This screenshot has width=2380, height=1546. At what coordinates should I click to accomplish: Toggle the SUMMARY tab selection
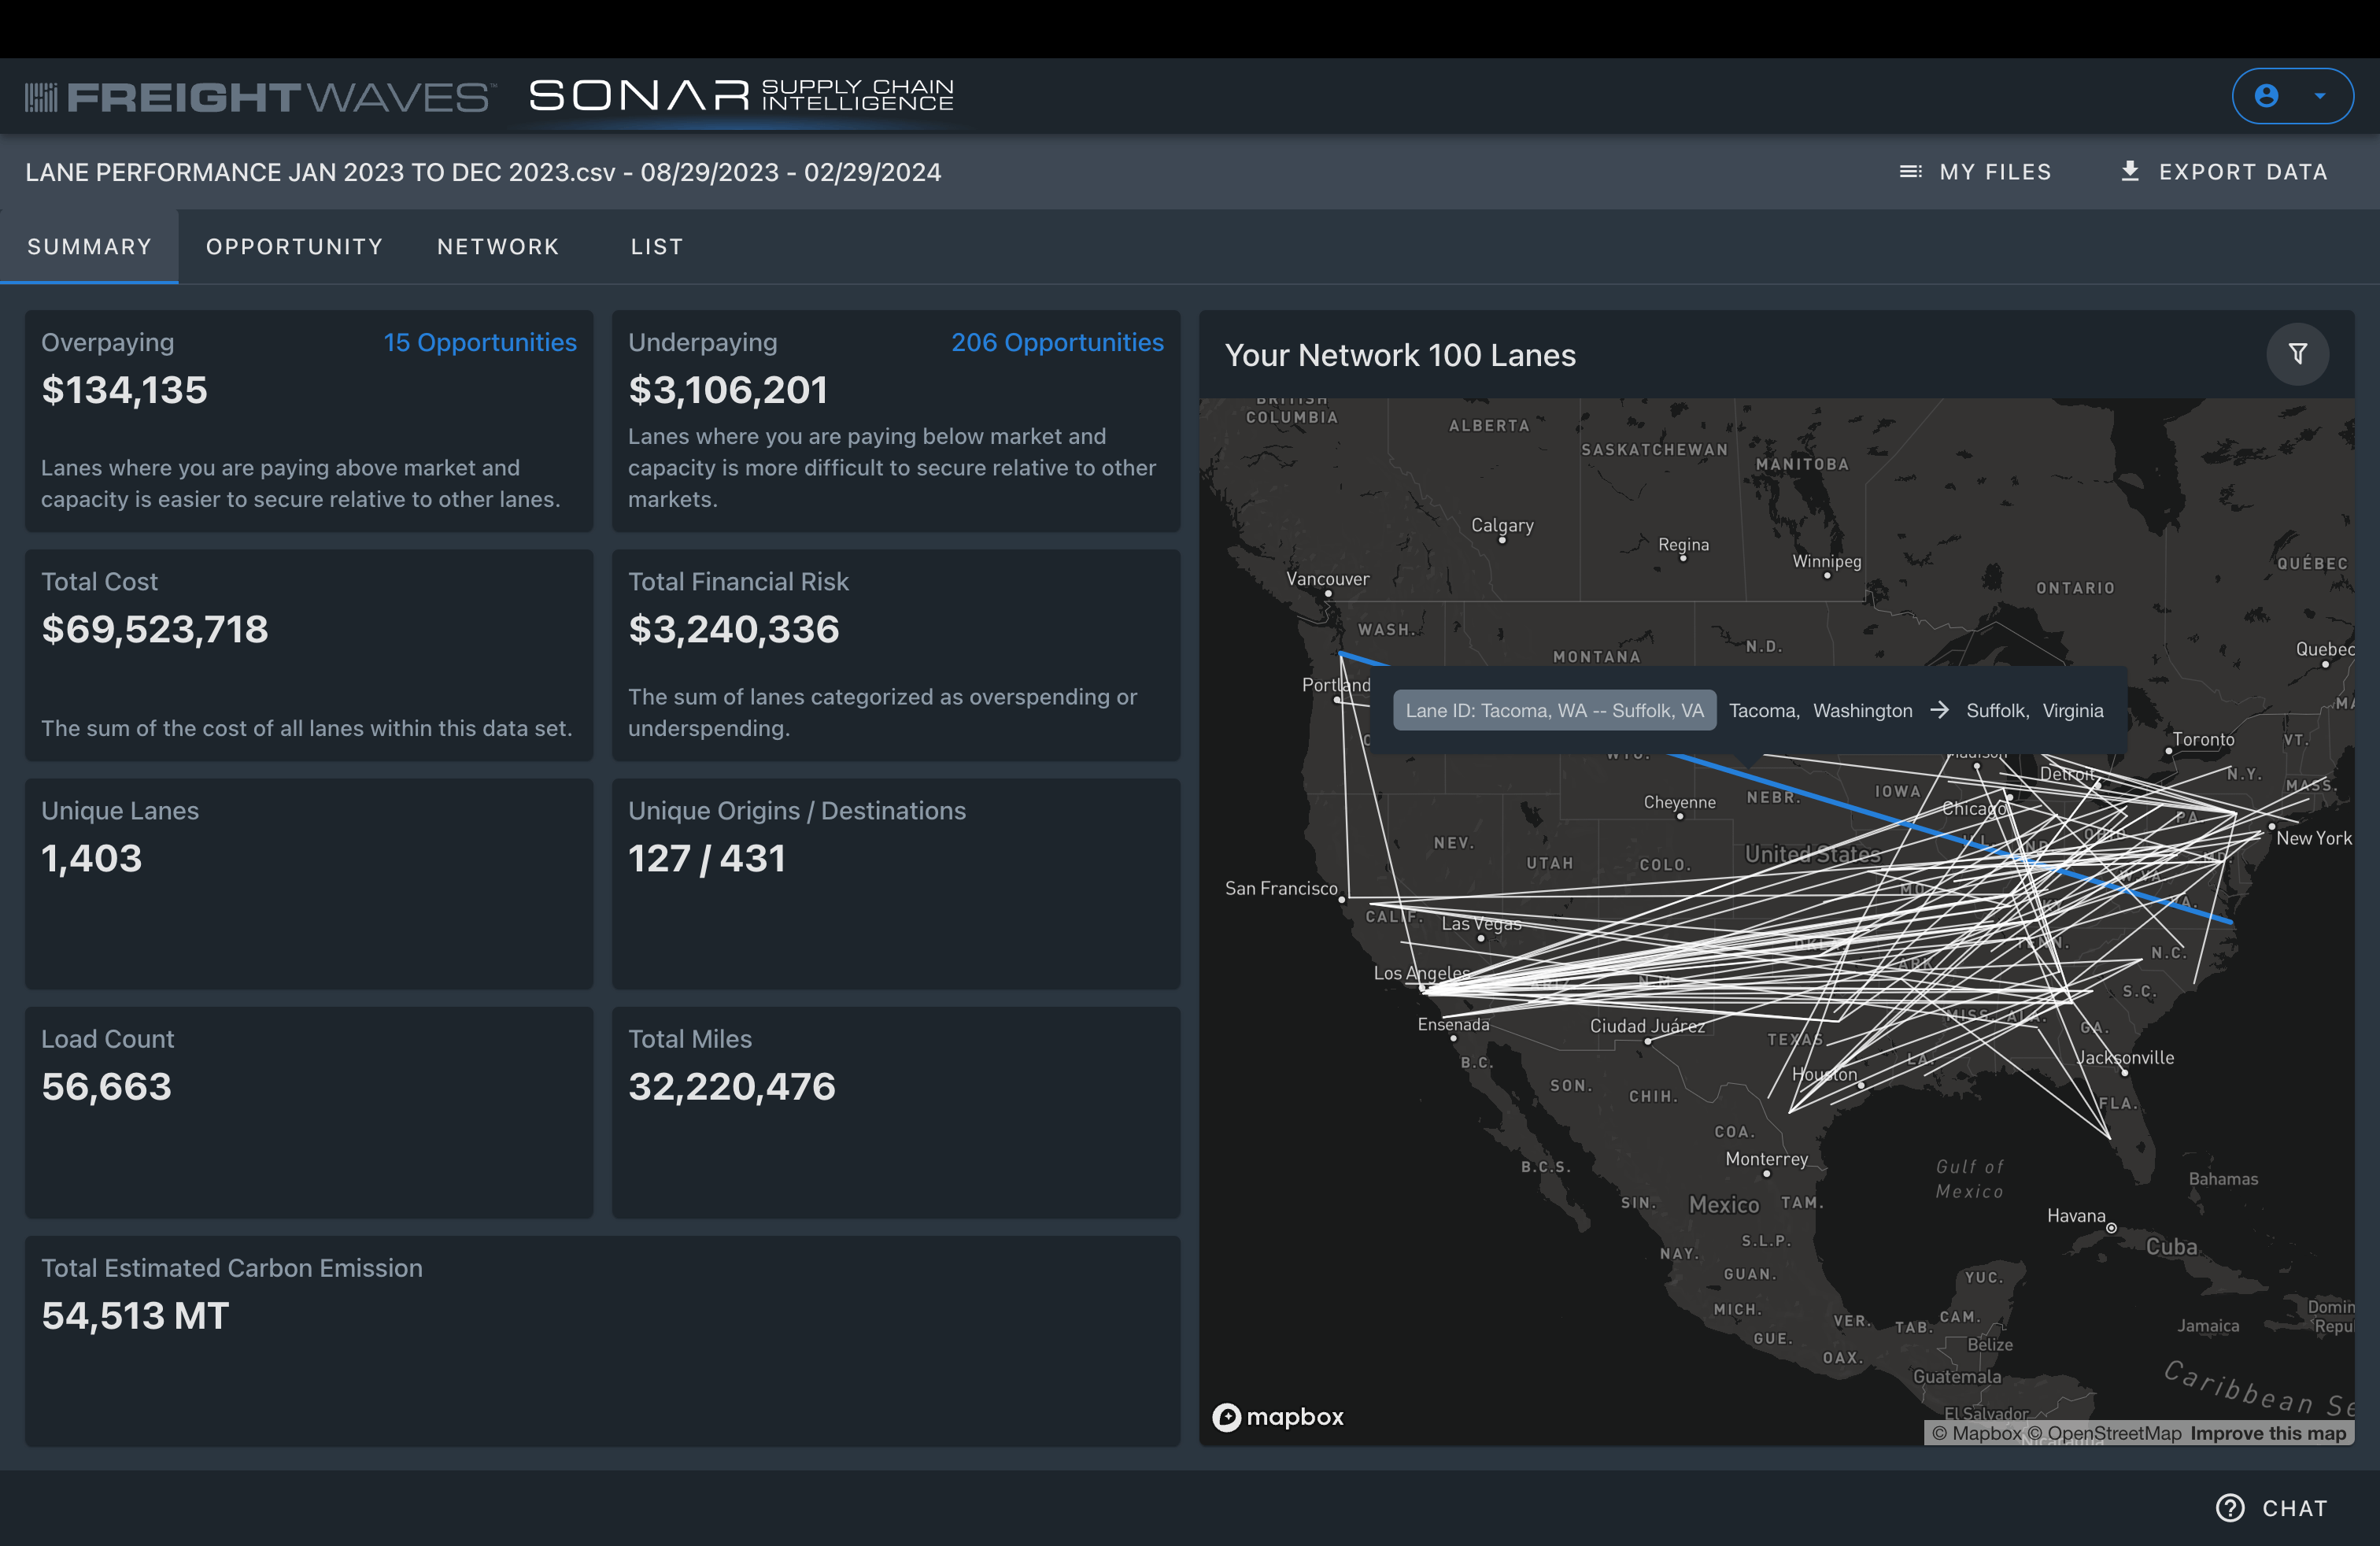(x=89, y=246)
